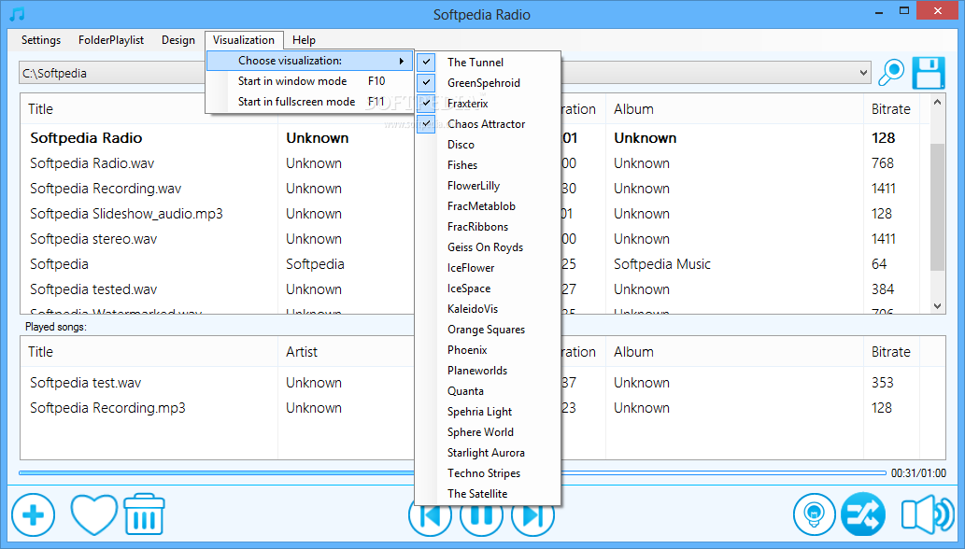The width and height of the screenshot is (965, 549).
Task: Expand the folder path dropdown arrow
Action: pyautogui.click(x=863, y=73)
